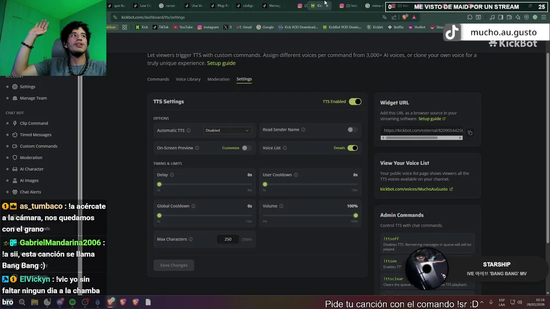This screenshot has height=309, width=550.
Task: Open File Explorer from the taskbar
Action: tap(34, 302)
